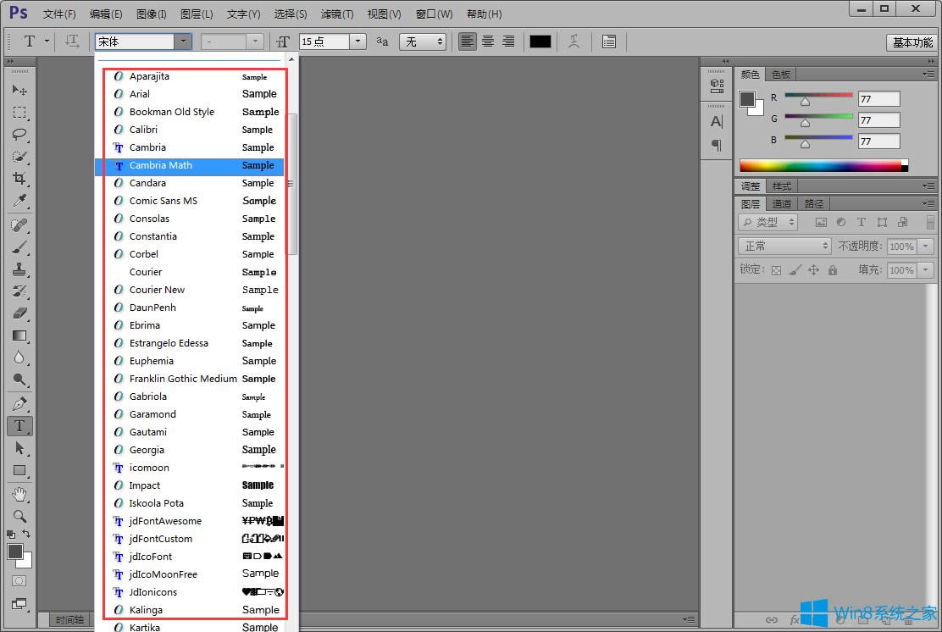
Task: Open the 滤镜(T) menu
Action: (337, 14)
